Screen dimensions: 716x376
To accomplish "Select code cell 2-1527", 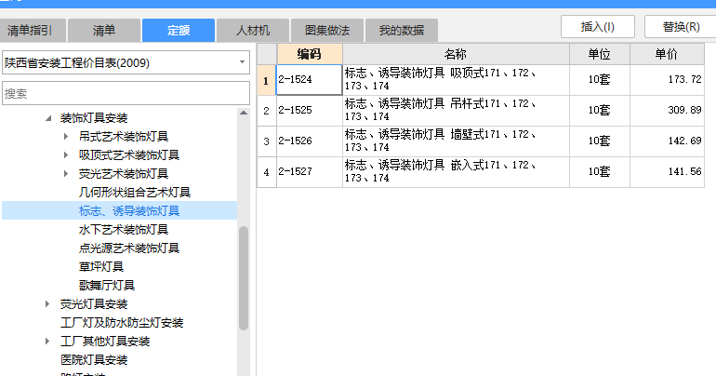I will point(309,172).
